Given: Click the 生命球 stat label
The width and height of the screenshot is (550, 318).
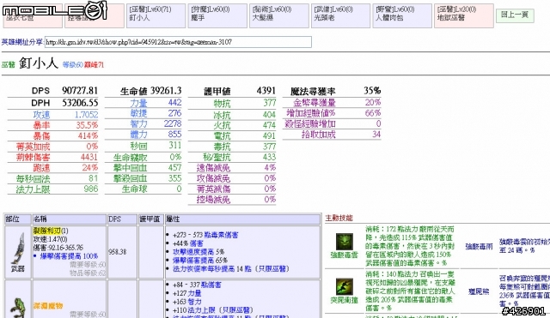Looking at the screenshot, I should click(x=134, y=189).
